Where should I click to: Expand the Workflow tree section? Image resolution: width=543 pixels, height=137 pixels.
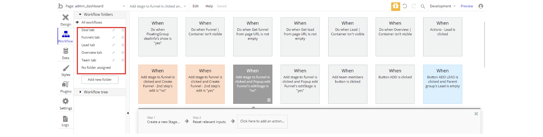pyautogui.click(x=80, y=92)
